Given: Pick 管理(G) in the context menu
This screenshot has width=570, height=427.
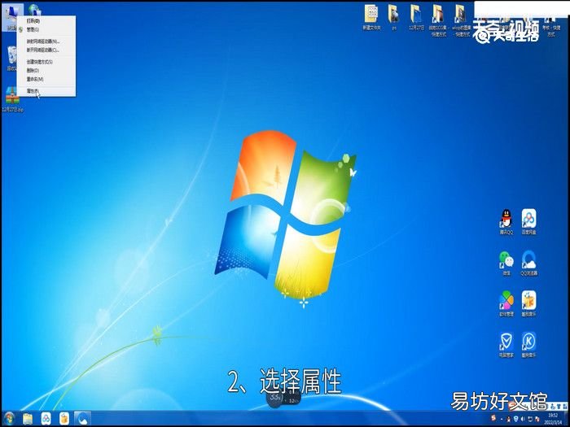Looking at the screenshot, I should click(x=46, y=29).
